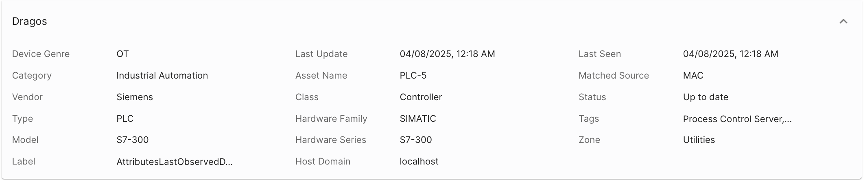
Task: Select the Vendor value Siemens
Action: click(x=134, y=97)
